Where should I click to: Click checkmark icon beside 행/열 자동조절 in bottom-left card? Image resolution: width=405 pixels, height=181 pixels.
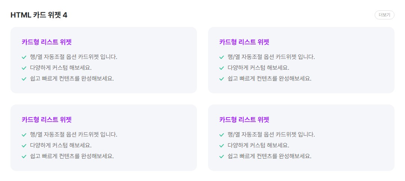pyautogui.click(x=24, y=135)
